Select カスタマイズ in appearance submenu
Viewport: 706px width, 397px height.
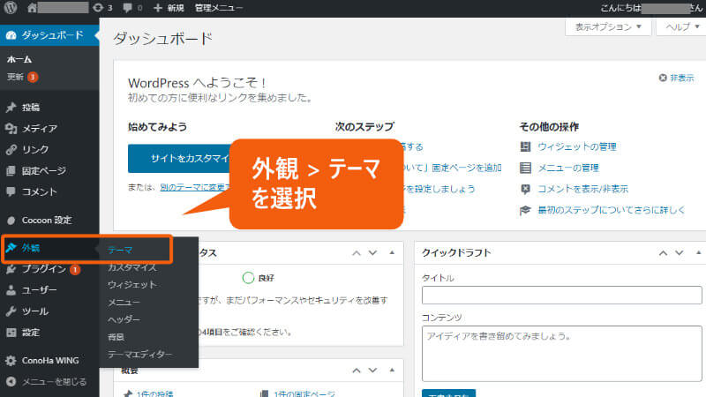coord(132,267)
